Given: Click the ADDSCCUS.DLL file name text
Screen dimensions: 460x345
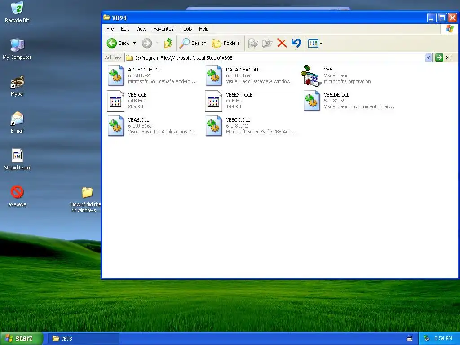Looking at the screenshot, I should [x=145, y=70].
